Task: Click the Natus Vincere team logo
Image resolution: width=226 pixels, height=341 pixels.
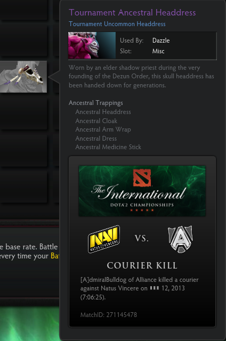Action: [x=104, y=239]
